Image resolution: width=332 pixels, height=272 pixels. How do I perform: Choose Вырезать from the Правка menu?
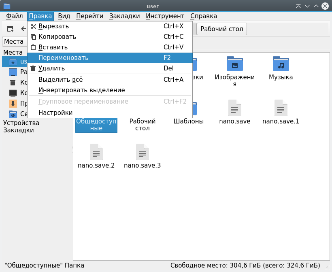pos(53,26)
